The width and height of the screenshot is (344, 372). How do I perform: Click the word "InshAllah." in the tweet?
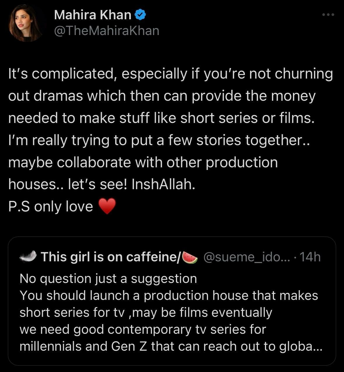click(163, 184)
